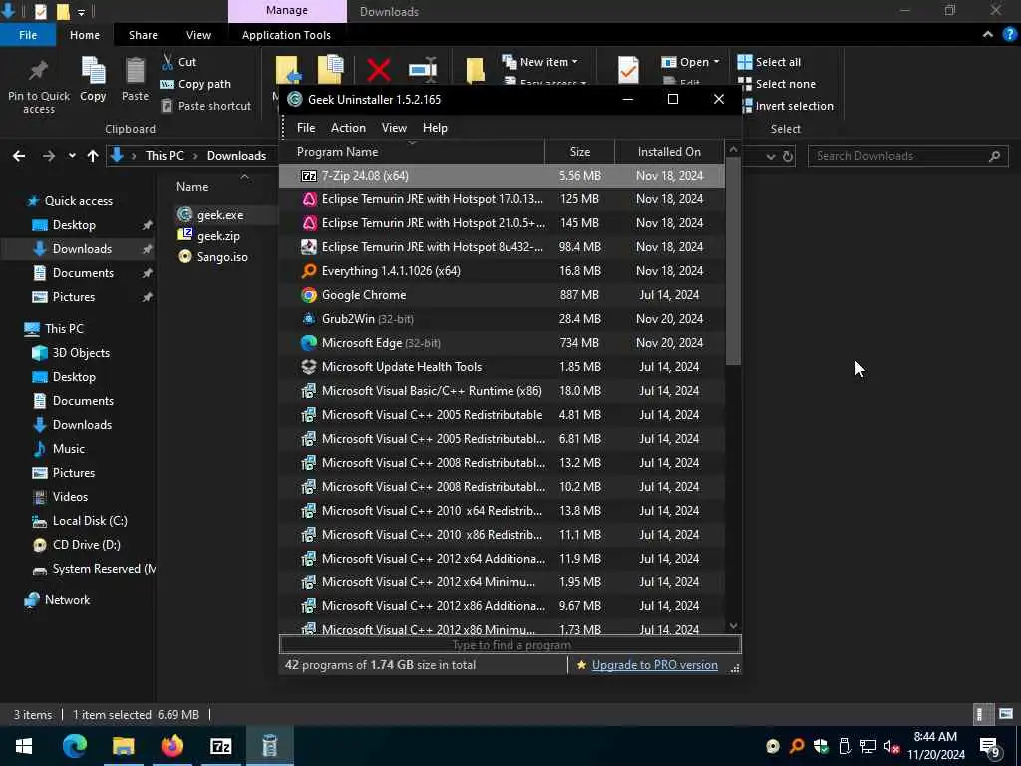The width and height of the screenshot is (1021, 766).
Task: Sort by Size column header
Action: pyautogui.click(x=580, y=152)
